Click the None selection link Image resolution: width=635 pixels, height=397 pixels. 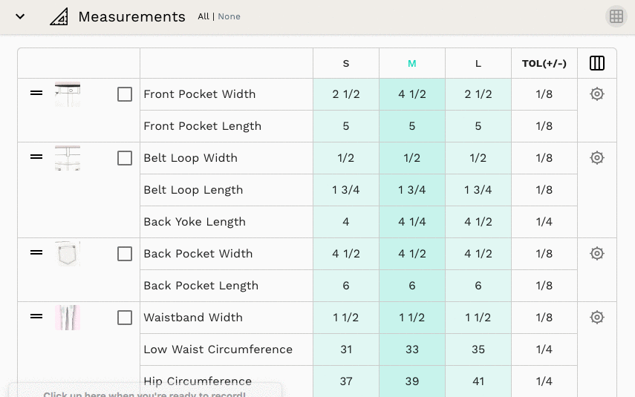(x=229, y=16)
